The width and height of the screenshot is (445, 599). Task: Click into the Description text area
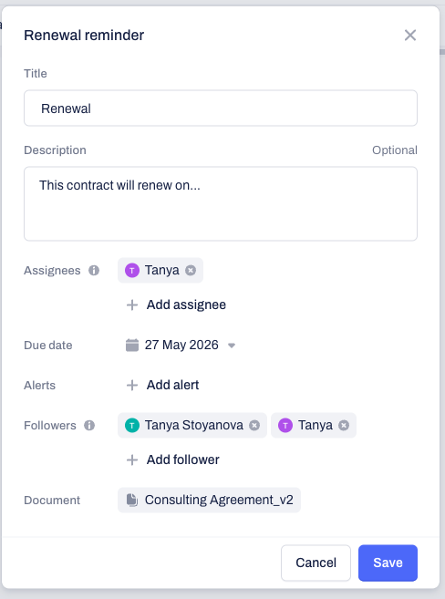click(221, 203)
